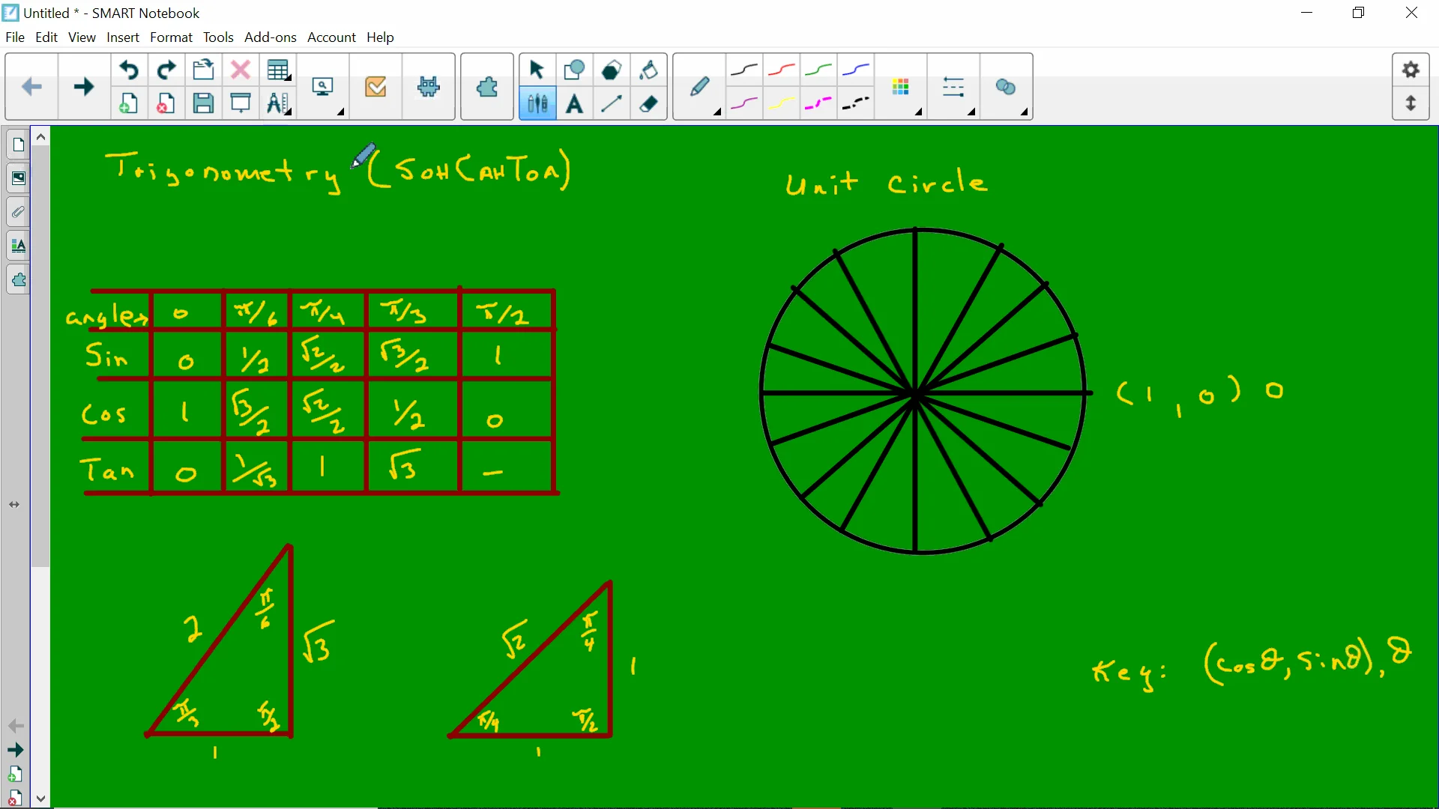
Task: Undo the last action
Action: pyautogui.click(x=129, y=70)
